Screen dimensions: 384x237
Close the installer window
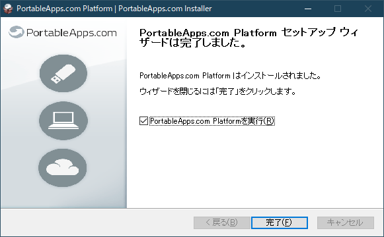pos(368,9)
